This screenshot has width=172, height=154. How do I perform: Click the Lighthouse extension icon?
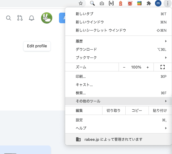point(121,3)
